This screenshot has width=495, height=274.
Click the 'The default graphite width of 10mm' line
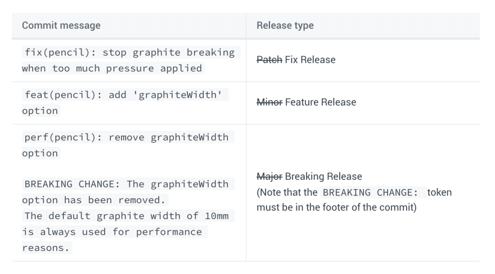tap(128, 216)
